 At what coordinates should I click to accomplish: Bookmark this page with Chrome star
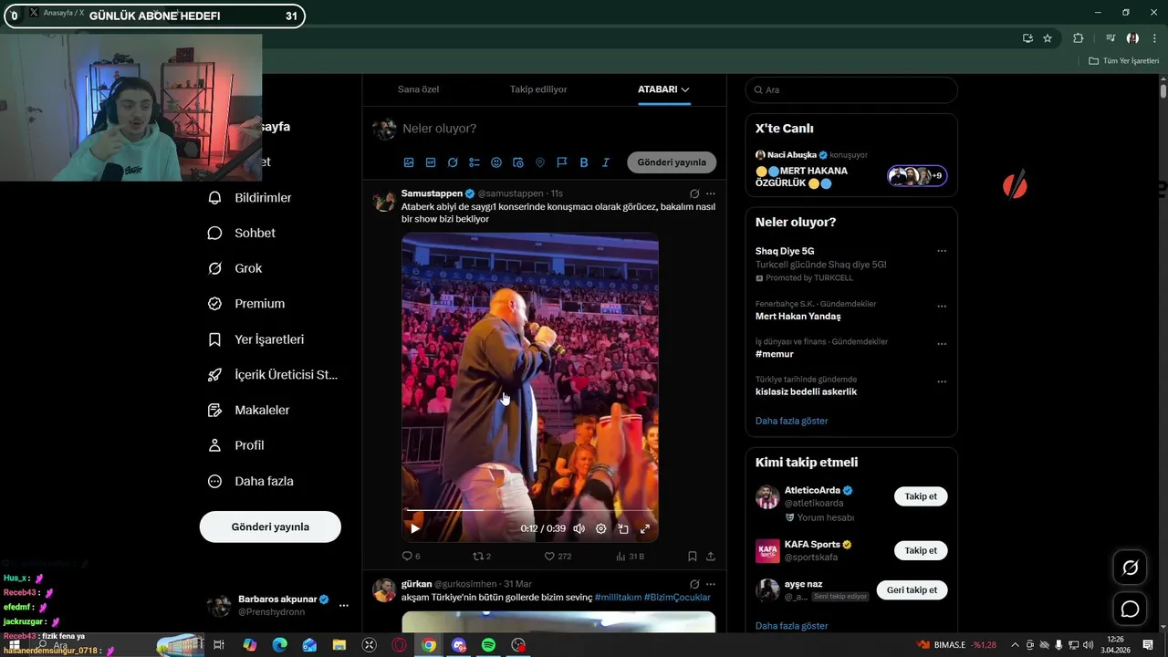pyautogui.click(x=1048, y=38)
